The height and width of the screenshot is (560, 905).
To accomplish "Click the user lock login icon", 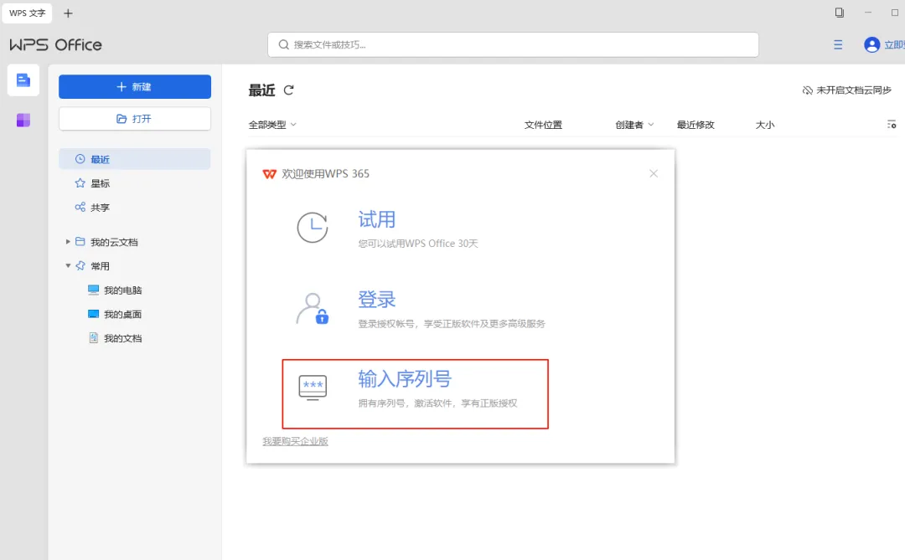I will pyautogui.click(x=313, y=309).
